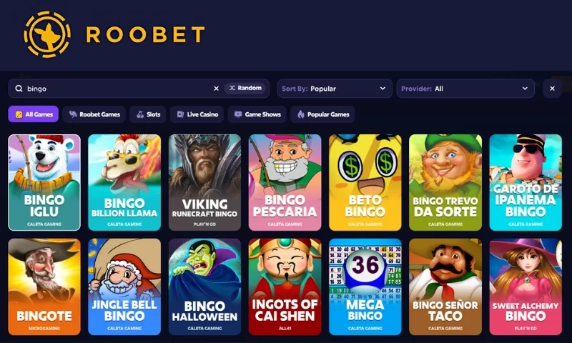Click the ROOBET wordmark link
This screenshot has height=343, width=572.
click(x=145, y=34)
